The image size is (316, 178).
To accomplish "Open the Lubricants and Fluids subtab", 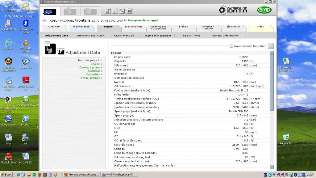I will [x=90, y=36].
